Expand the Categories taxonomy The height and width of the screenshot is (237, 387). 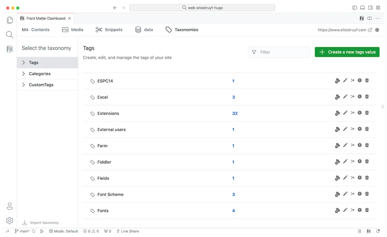coord(39,74)
